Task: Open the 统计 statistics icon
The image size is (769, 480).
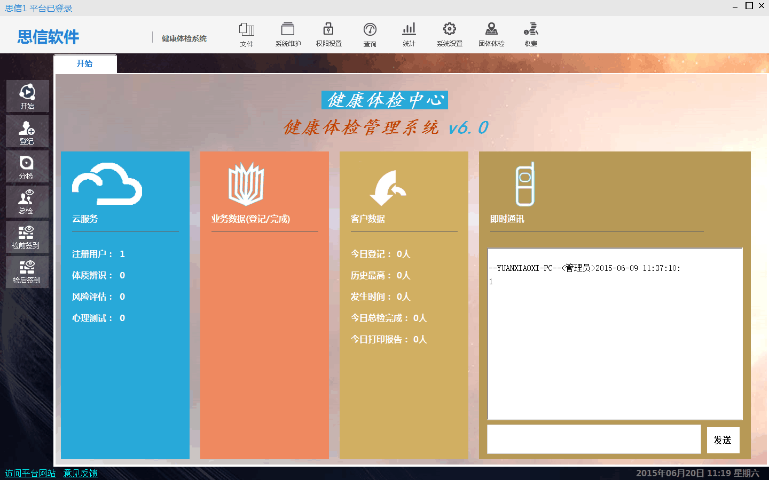Action: coord(409,35)
